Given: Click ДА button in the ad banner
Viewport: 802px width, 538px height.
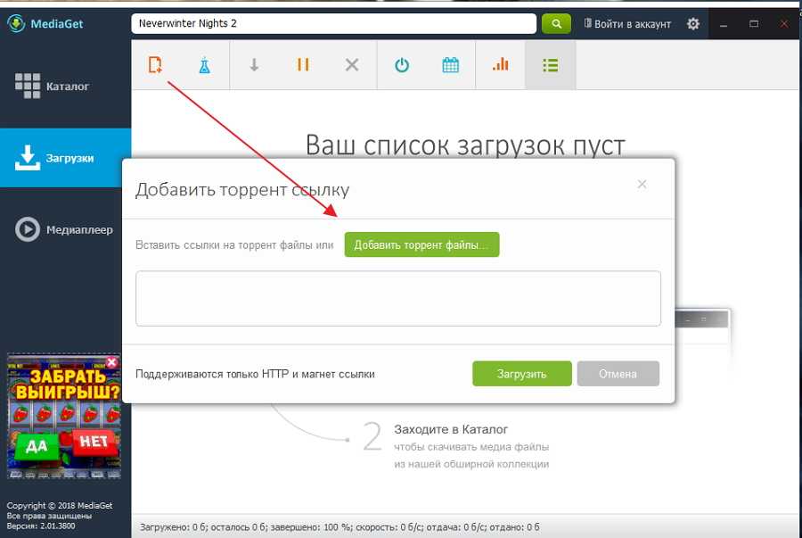Looking at the screenshot, I should pos(37,446).
